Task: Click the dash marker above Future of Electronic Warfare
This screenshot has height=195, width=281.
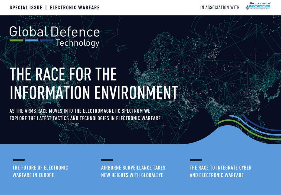Action: [19, 160]
